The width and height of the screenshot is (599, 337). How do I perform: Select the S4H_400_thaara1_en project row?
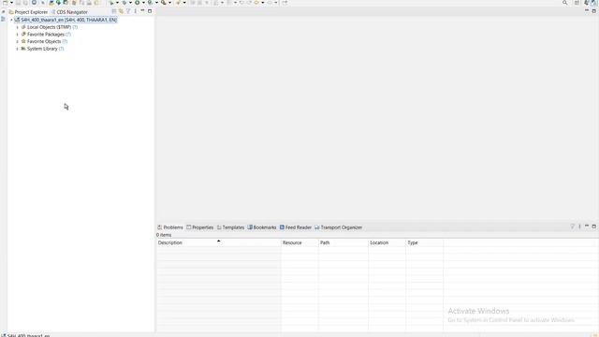pos(66,20)
